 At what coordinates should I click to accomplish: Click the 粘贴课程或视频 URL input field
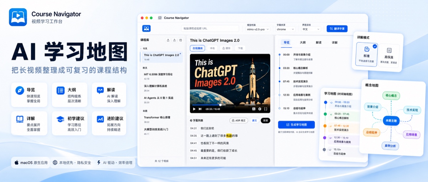210,29
